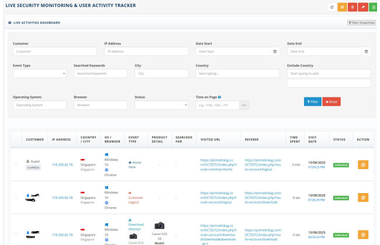Open referer link in Guest row

(x=263, y=164)
